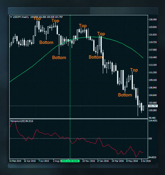Click the 'Top' label above November 2015 candles
Image resolution: width=165 pixels, height=175 pixels.
pyautogui.click(x=83, y=26)
